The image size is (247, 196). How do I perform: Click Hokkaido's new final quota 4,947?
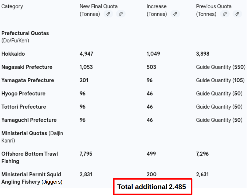87,54
